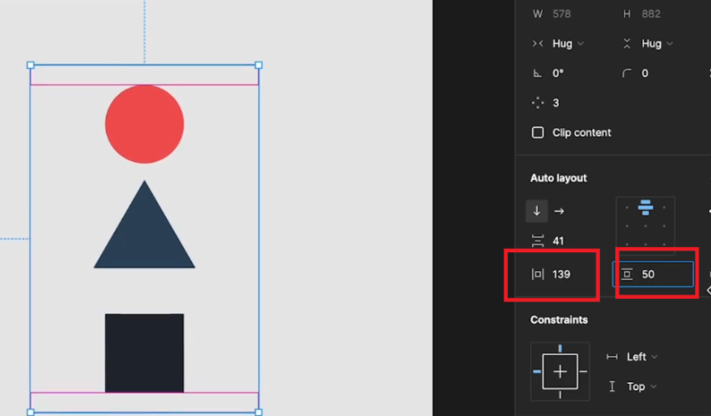
Task: Select the dark blue triangle on the canvas
Action: [x=145, y=224]
